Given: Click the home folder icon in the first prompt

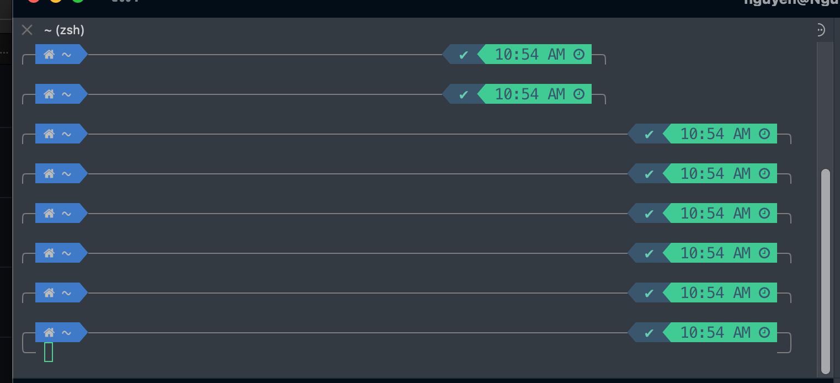Looking at the screenshot, I should pyautogui.click(x=49, y=54).
